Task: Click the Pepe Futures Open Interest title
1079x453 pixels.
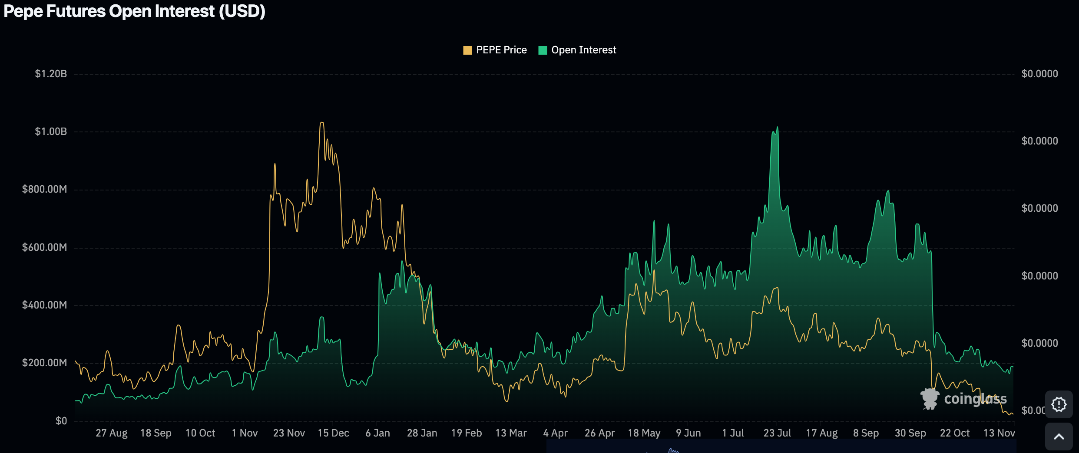Action: [134, 11]
